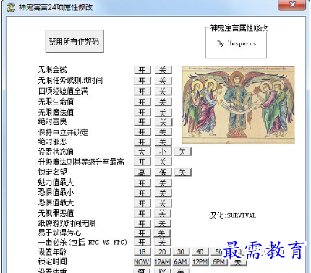The image size is (311, 273).
Task: Turn off 无限金钱 with 关
Action: [163, 70]
